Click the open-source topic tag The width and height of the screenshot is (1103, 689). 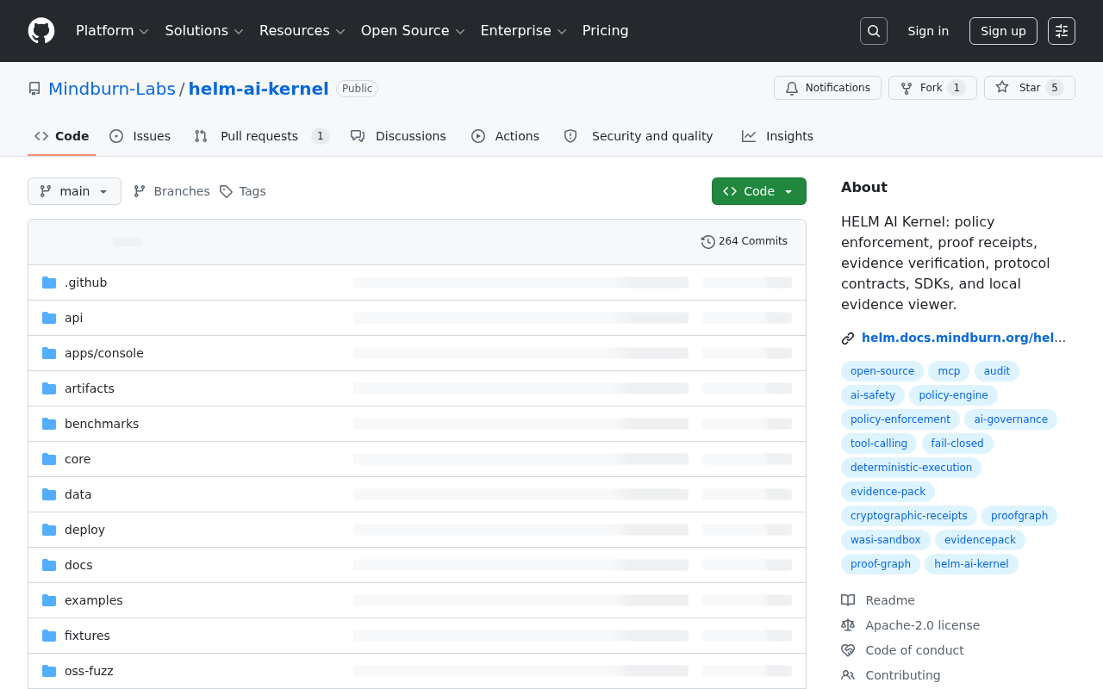[882, 371]
